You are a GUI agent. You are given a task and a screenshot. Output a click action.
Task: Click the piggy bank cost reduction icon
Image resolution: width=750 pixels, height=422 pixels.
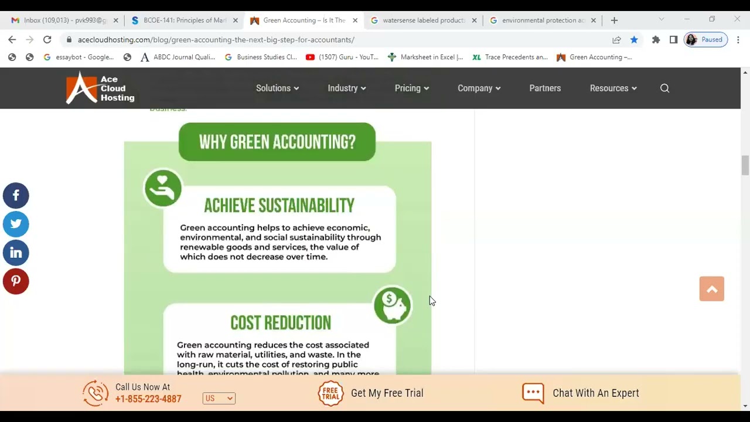click(x=393, y=305)
